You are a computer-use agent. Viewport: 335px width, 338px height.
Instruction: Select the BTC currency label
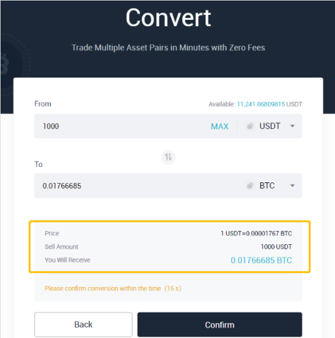[267, 186]
